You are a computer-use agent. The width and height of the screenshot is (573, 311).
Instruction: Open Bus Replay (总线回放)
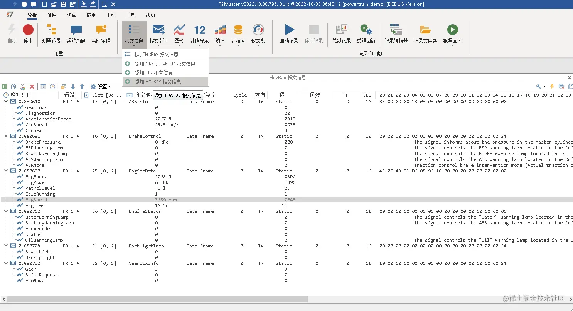coord(366,33)
